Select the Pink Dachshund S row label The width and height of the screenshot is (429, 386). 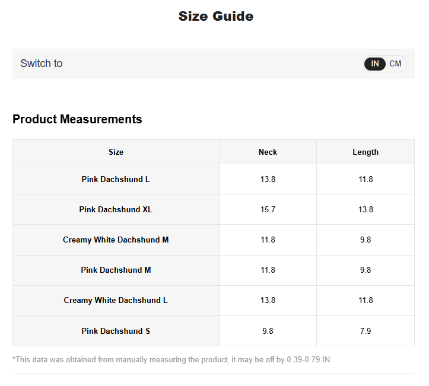[x=116, y=331]
